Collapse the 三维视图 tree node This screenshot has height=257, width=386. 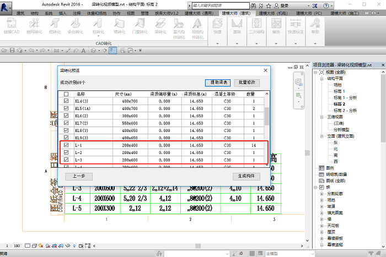tap(321, 117)
